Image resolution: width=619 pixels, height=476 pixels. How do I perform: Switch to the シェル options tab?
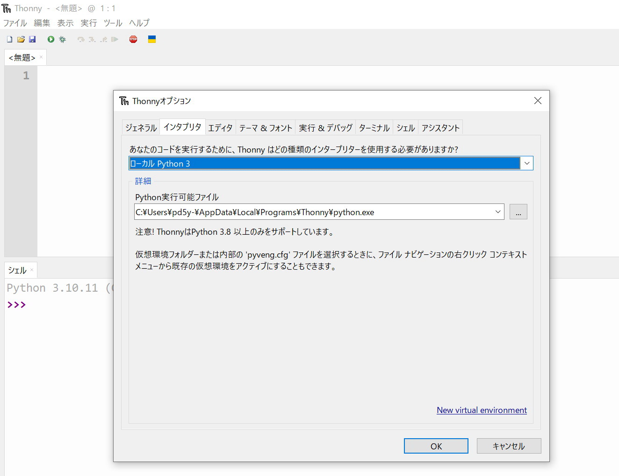(405, 128)
